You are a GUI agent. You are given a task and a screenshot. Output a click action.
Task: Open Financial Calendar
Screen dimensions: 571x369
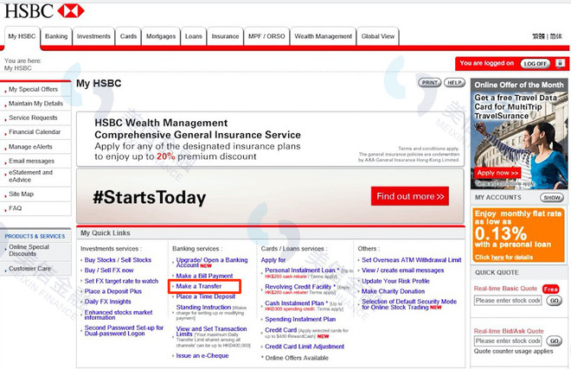tap(35, 131)
